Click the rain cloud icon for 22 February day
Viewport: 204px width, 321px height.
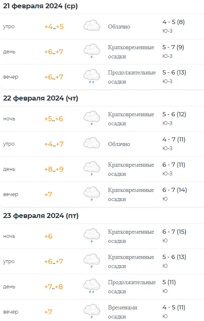tap(92, 168)
